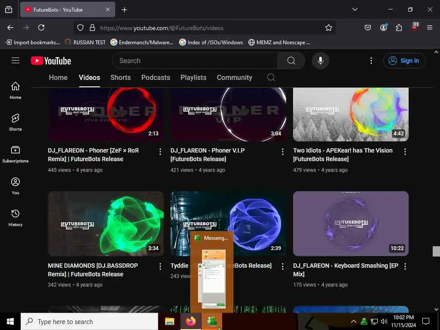Open options for MINE DIAMONDS video

pos(160,266)
